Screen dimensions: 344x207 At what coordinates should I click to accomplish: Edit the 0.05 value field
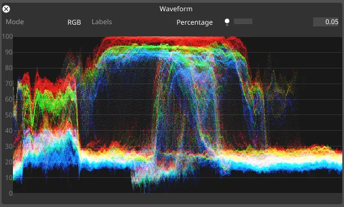pyautogui.click(x=326, y=22)
